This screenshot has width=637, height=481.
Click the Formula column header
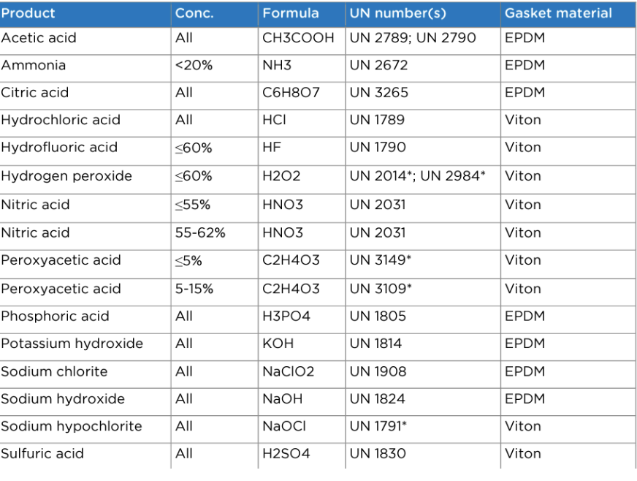pyautogui.click(x=302, y=15)
